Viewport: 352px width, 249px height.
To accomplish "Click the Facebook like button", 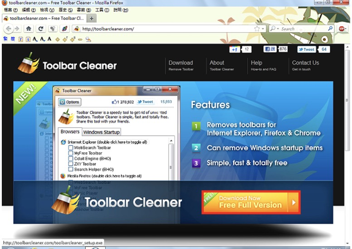I will pyautogui.click(x=270, y=49).
